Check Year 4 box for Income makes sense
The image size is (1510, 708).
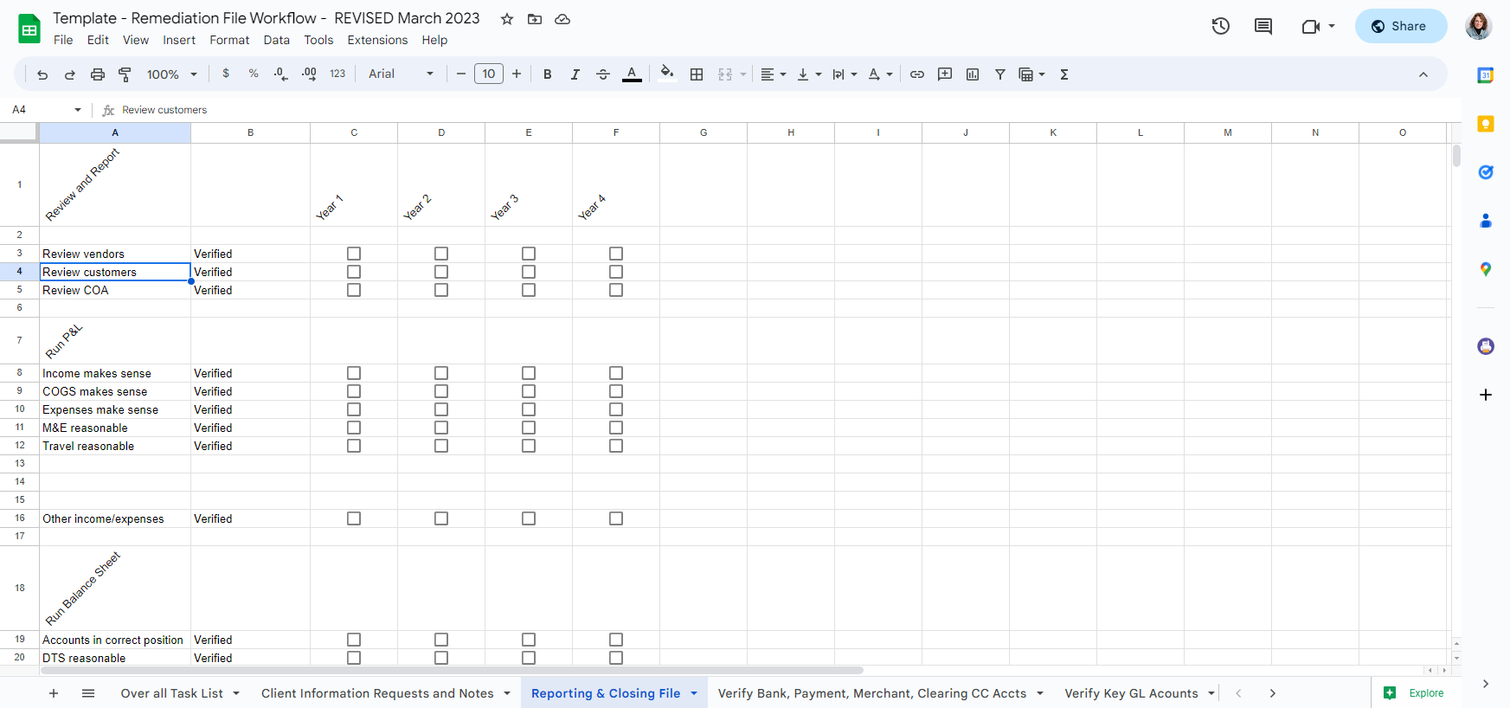(616, 373)
